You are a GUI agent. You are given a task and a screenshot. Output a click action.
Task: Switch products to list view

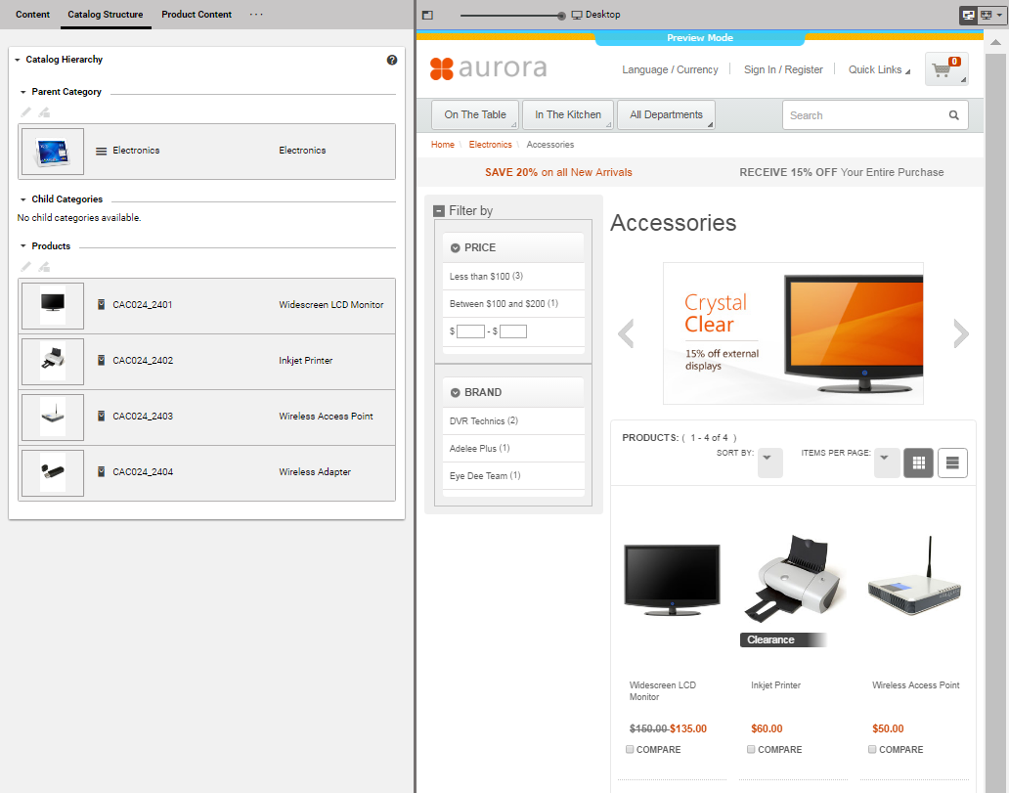pos(952,462)
